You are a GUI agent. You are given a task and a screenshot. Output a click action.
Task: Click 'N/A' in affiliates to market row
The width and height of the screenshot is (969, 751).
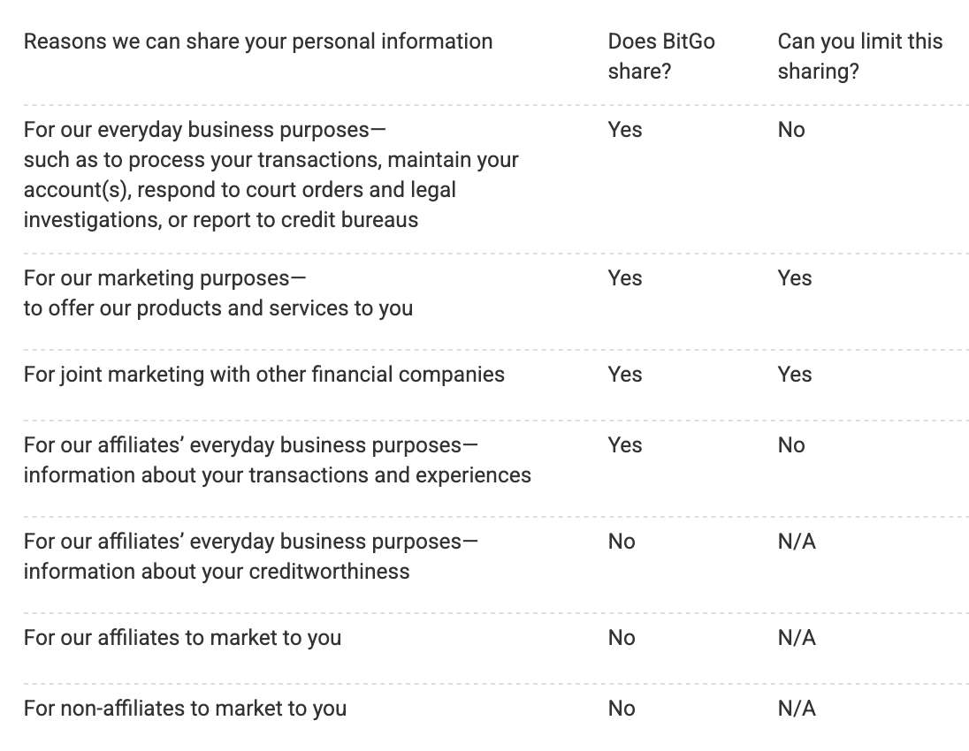point(797,637)
